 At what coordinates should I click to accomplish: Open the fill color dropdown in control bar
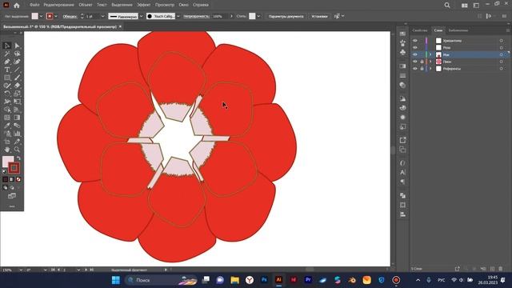click(41, 16)
